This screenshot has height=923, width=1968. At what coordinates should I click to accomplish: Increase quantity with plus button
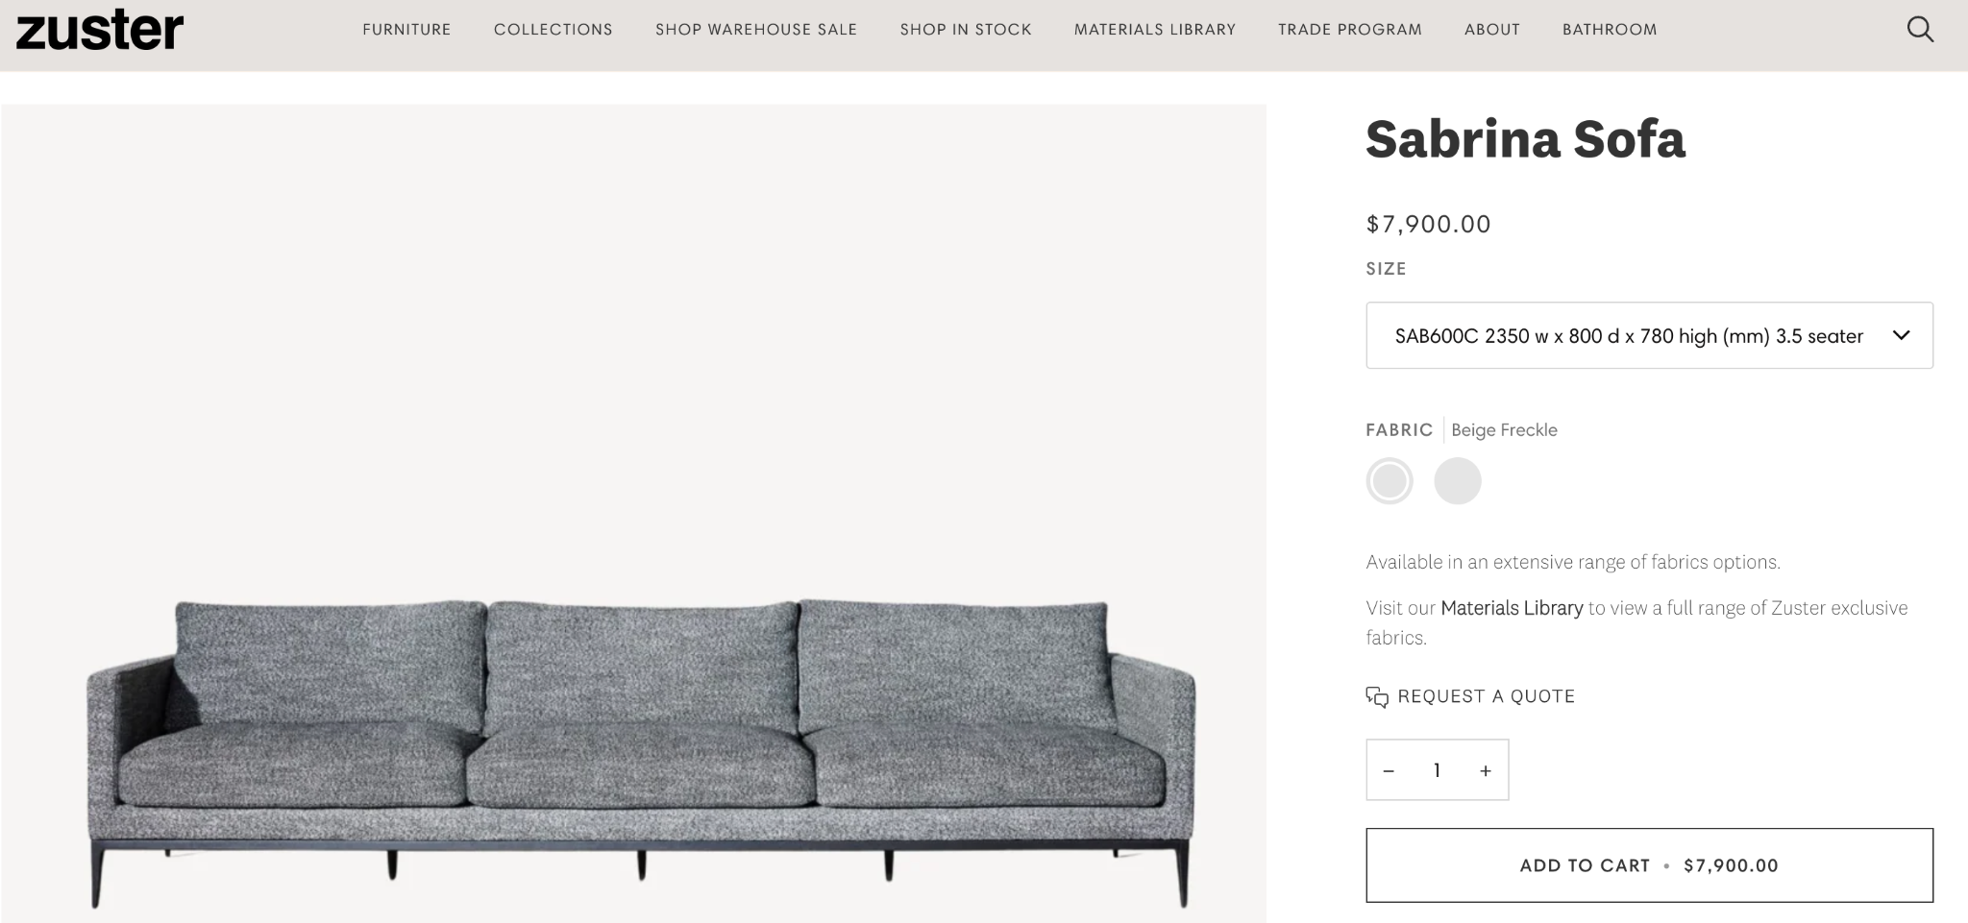(x=1486, y=770)
